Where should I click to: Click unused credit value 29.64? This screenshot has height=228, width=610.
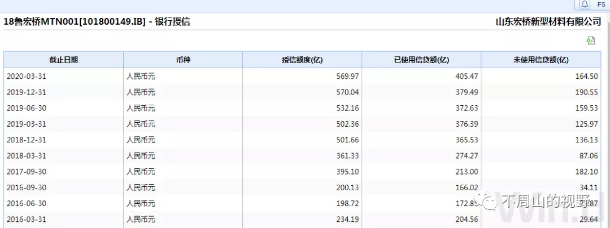[588, 220]
